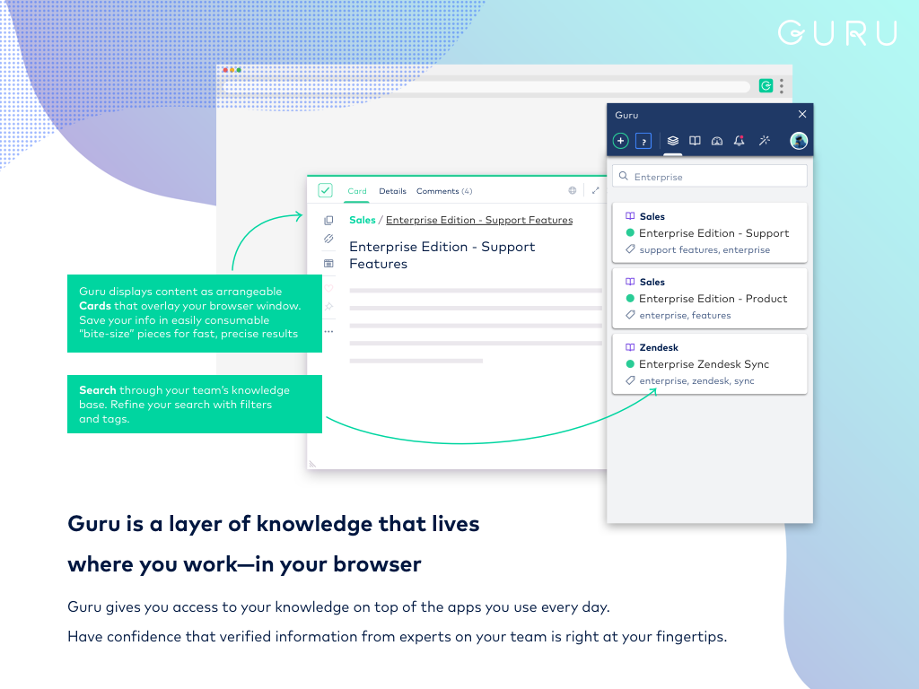Click the Guru help question mark icon
This screenshot has width=919, height=689.
pos(643,141)
